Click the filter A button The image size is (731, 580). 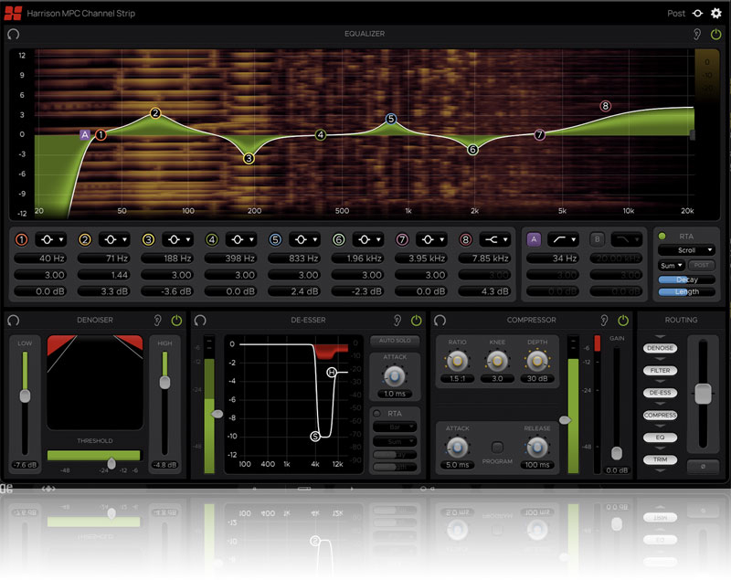coord(535,239)
